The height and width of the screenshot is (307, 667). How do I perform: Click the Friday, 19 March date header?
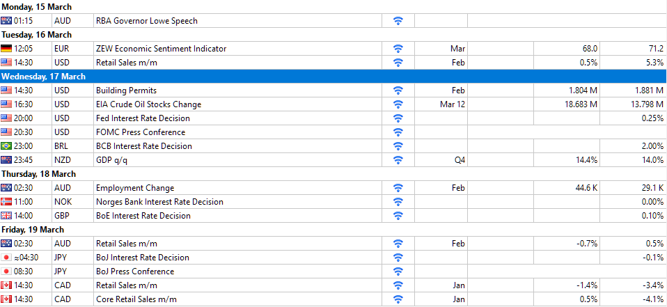33,230
